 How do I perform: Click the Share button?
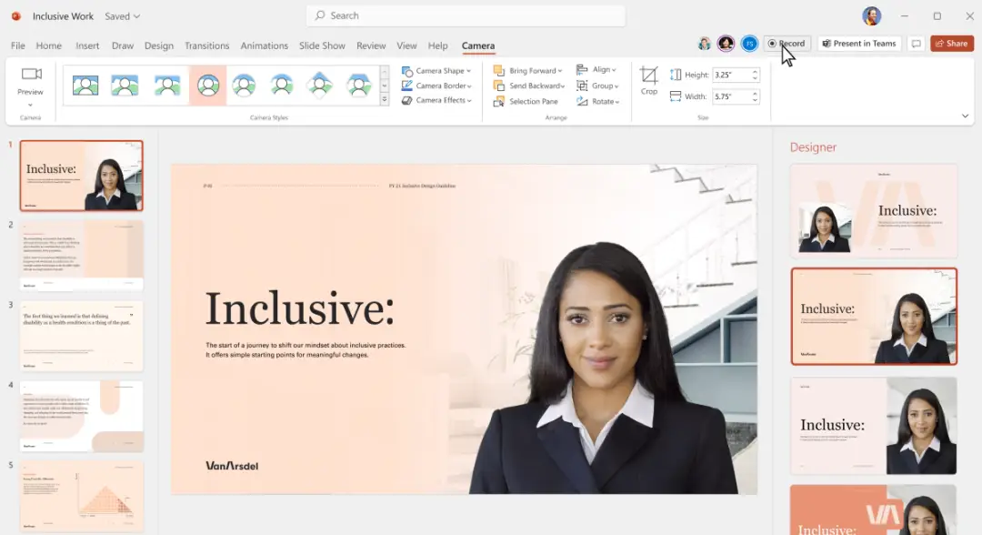[x=951, y=43]
